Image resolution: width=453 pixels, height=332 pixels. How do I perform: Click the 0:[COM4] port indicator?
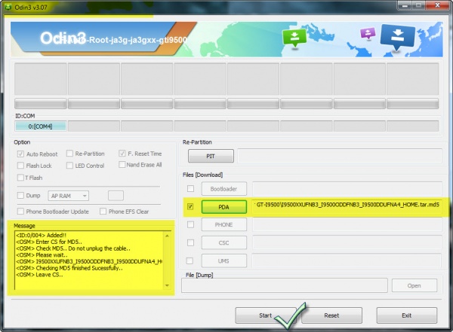click(x=41, y=126)
